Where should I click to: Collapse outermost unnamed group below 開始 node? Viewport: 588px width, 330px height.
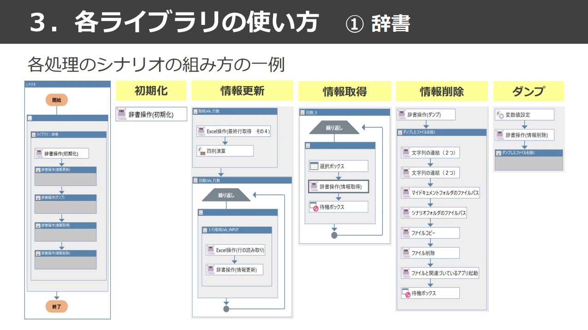[x=30, y=118]
